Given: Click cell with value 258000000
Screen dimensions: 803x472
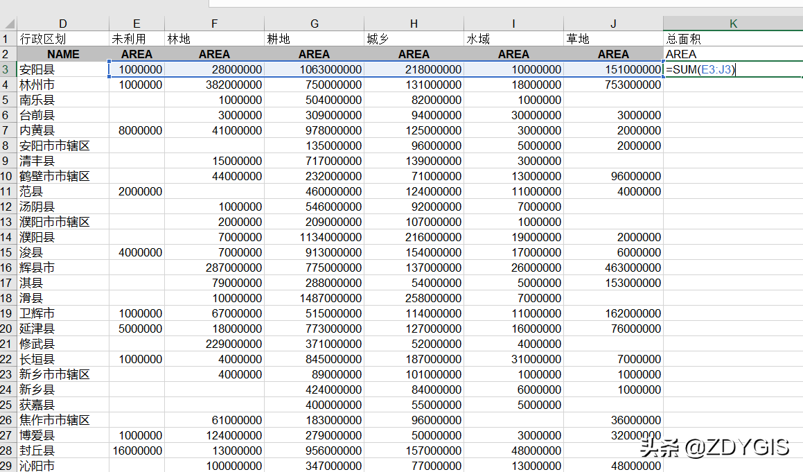Looking at the screenshot, I should click(414, 298).
